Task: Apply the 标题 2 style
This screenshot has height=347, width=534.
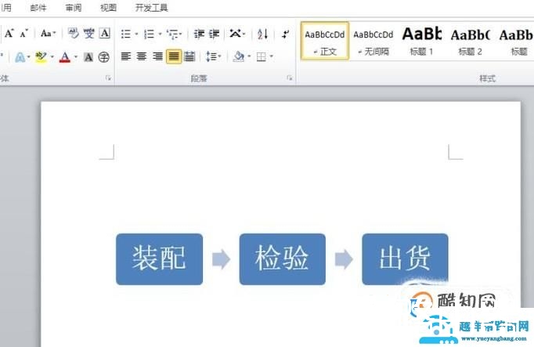Action: point(470,41)
